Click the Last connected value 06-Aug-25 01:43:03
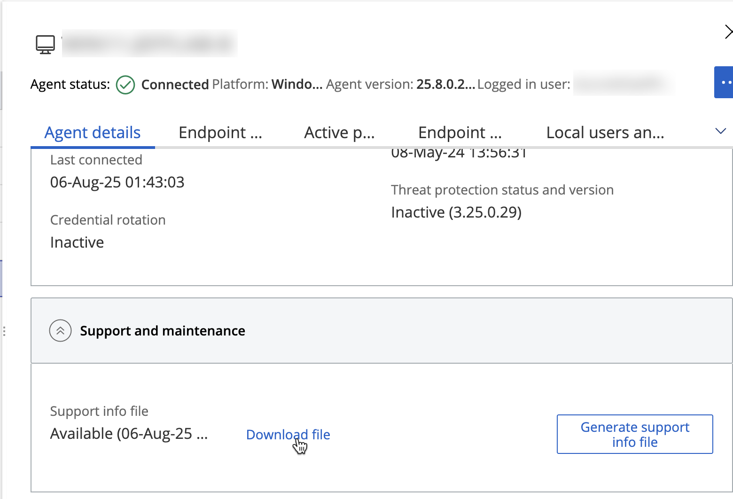The image size is (733, 499). [117, 182]
